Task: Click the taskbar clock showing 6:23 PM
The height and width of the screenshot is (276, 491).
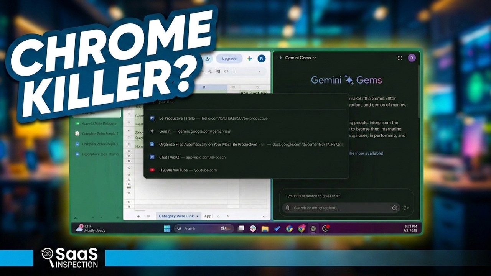Action: 410,228
